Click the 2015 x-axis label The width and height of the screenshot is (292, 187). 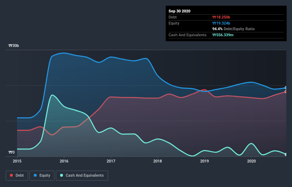pyautogui.click(x=17, y=161)
